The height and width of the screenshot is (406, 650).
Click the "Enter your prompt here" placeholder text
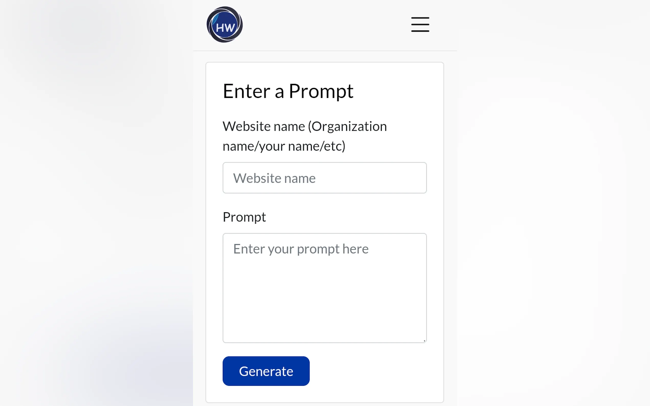pos(301,249)
